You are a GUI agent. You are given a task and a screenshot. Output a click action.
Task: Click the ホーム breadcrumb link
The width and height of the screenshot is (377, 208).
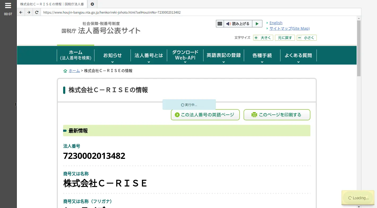pos(74,71)
